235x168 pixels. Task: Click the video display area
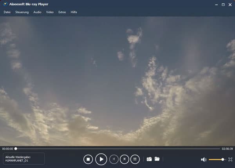[x=117, y=80]
